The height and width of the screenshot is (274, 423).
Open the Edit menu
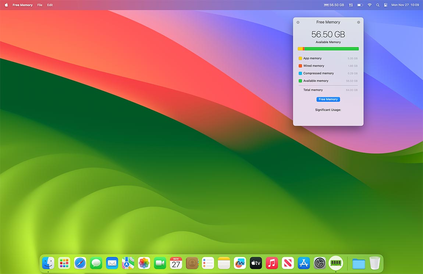click(x=50, y=5)
